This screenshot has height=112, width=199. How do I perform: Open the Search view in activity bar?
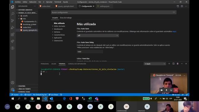click(x=12, y=14)
